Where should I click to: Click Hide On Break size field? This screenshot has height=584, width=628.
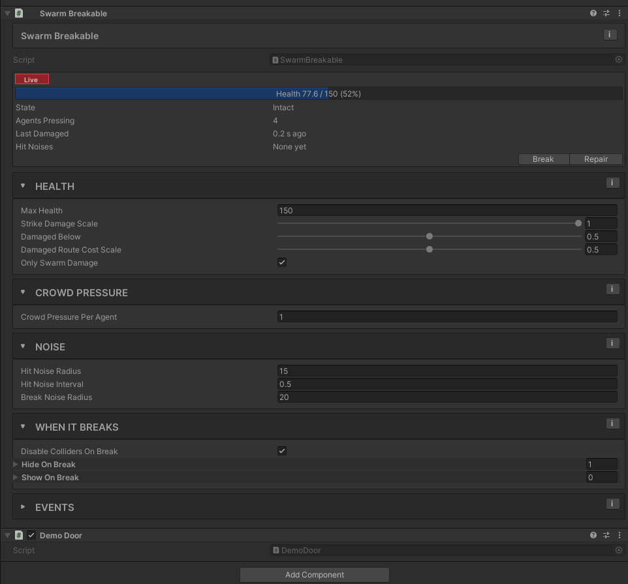pos(601,465)
